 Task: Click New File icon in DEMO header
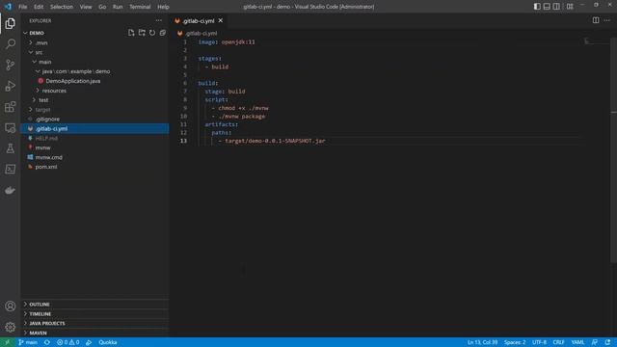tap(131, 33)
